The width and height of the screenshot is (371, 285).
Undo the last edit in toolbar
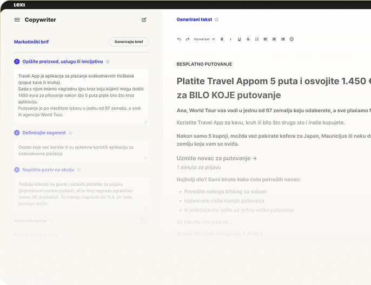tap(179, 39)
